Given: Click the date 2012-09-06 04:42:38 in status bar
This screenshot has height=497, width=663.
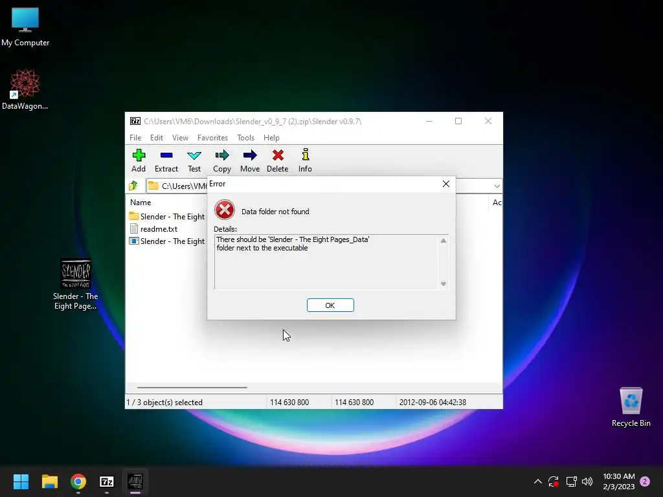Looking at the screenshot, I should [x=433, y=403].
